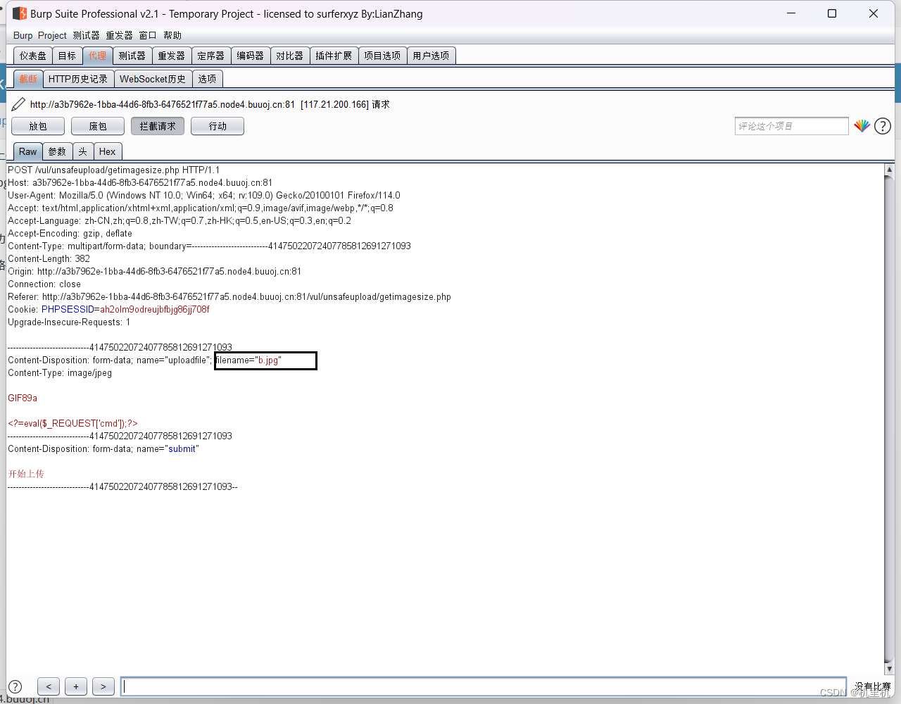
Task: Open the 定序器 tab
Action: (211, 56)
